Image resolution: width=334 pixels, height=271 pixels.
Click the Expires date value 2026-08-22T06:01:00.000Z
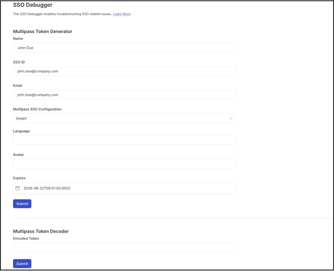[47, 188]
